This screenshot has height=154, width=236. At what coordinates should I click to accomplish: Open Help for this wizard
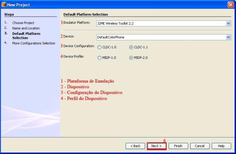221,146
